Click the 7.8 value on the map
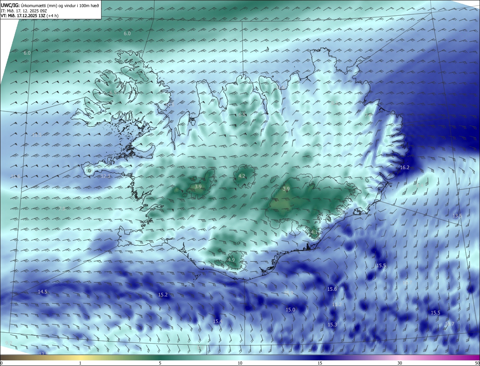The image size is (480, 366). pos(62,209)
